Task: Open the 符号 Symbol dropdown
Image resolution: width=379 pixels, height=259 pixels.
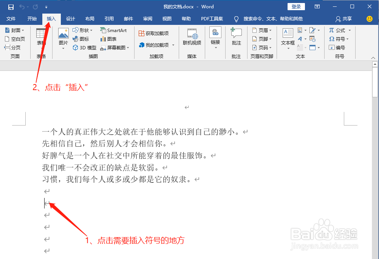Action: 339,39
